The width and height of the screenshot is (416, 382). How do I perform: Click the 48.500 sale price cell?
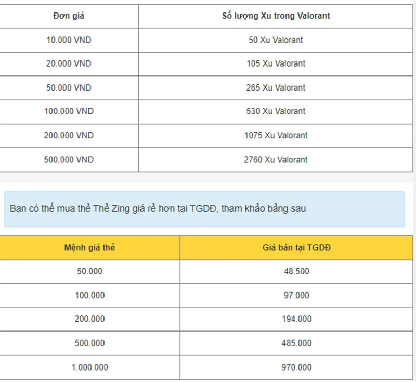[x=296, y=271]
